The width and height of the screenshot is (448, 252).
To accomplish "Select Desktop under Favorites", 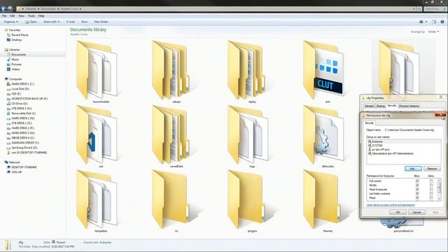I will click(14, 40).
